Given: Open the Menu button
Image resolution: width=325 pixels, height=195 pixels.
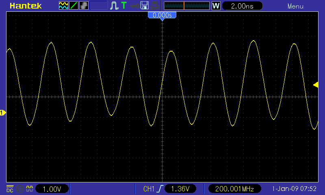Looking at the screenshot, I should (x=295, y=6).
